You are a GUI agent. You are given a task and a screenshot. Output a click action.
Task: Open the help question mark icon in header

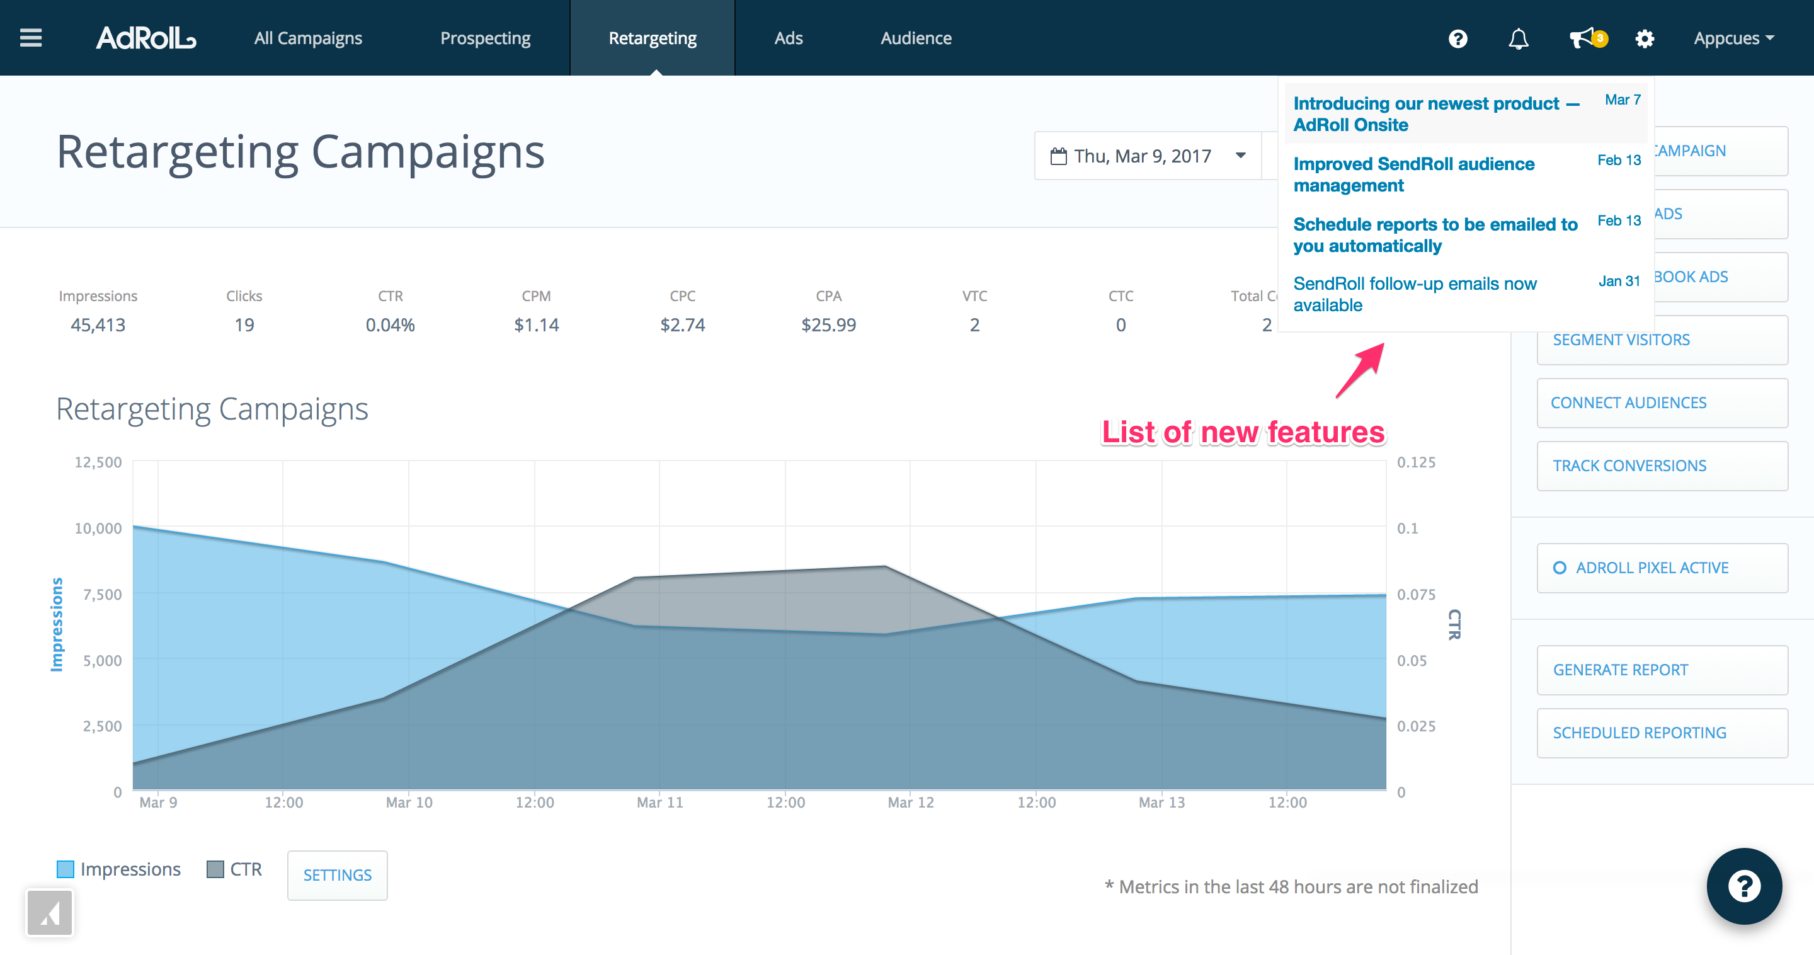[1457, 38]
